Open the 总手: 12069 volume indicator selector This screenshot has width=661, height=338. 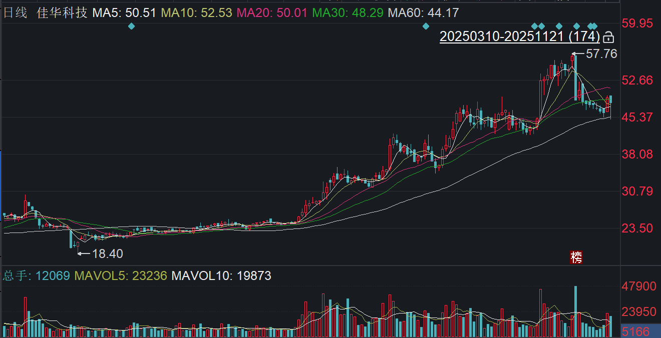[x=37, y=275]
